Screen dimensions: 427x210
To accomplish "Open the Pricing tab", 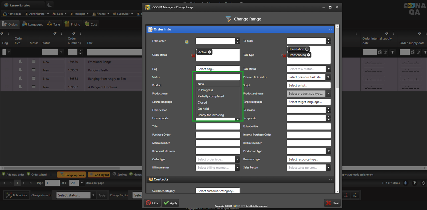I will click(72, 24).
